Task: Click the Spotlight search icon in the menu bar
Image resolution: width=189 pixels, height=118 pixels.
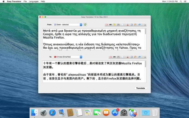Action: point(181,1)
